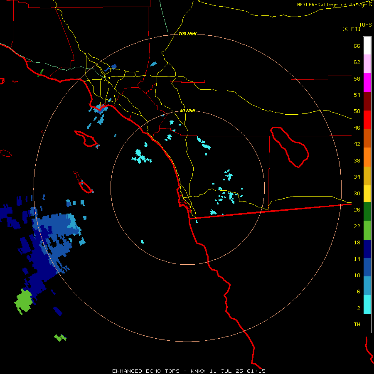Image resolution: width=374 pixels, height=374 pixels.
Task: Click the '18' legend value
Action: pos(357,243)
